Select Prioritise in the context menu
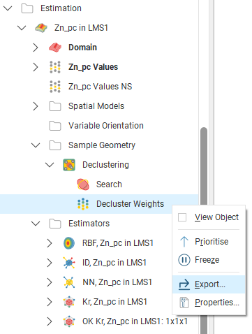 209,242
